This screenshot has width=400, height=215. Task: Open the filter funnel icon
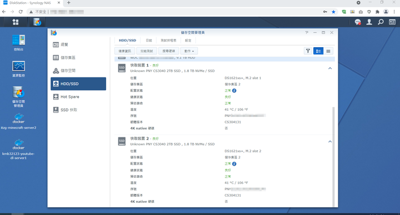point(308,51)
